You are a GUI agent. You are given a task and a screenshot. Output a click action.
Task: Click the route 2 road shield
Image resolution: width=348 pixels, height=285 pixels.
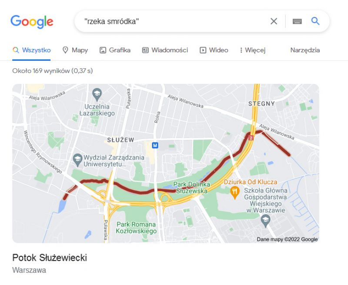251,138
